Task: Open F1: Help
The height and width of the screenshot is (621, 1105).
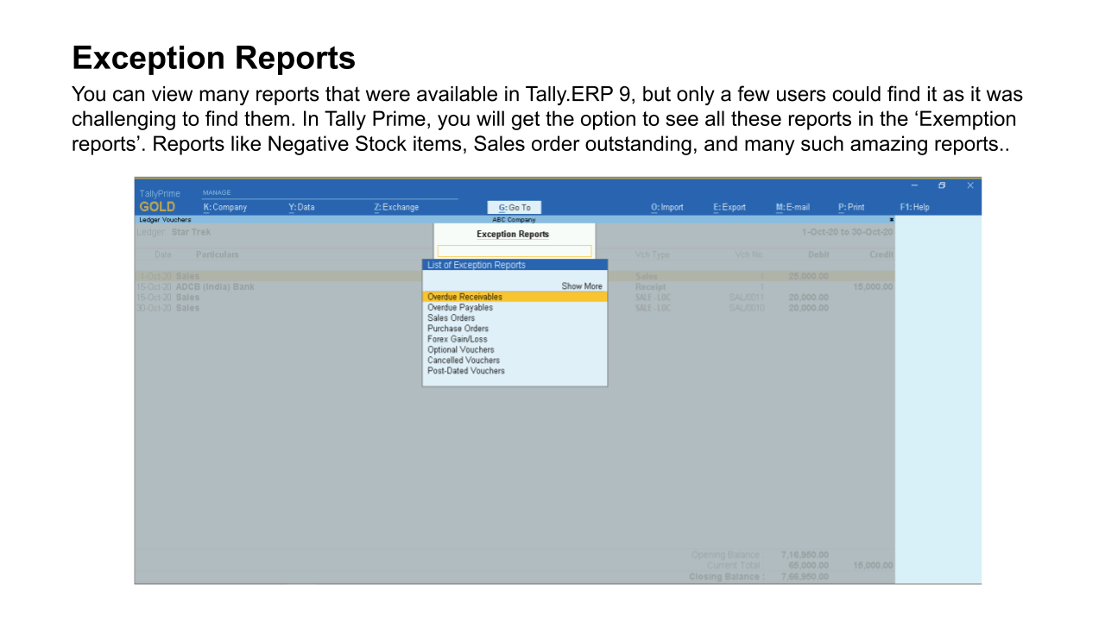Action: (x=914, y=207)
